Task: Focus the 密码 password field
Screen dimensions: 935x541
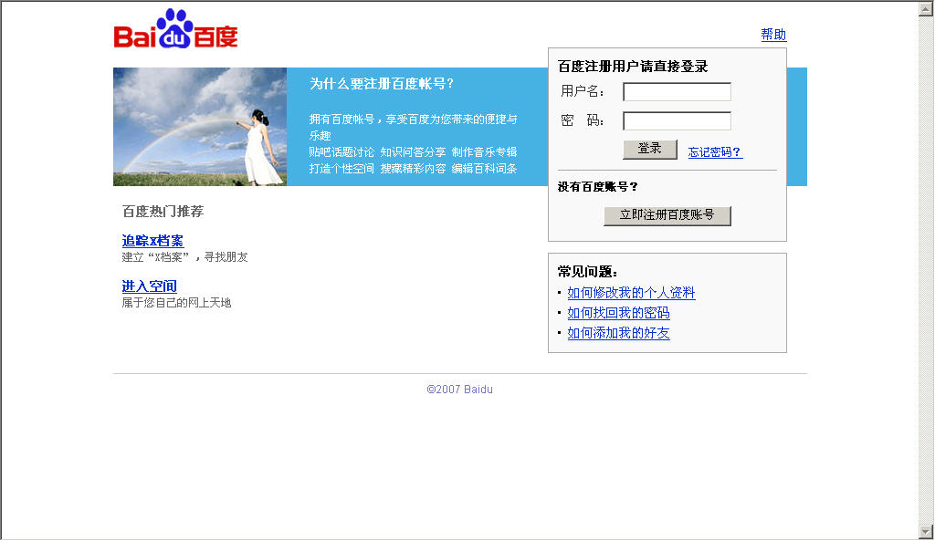Action: pos(677,121)
